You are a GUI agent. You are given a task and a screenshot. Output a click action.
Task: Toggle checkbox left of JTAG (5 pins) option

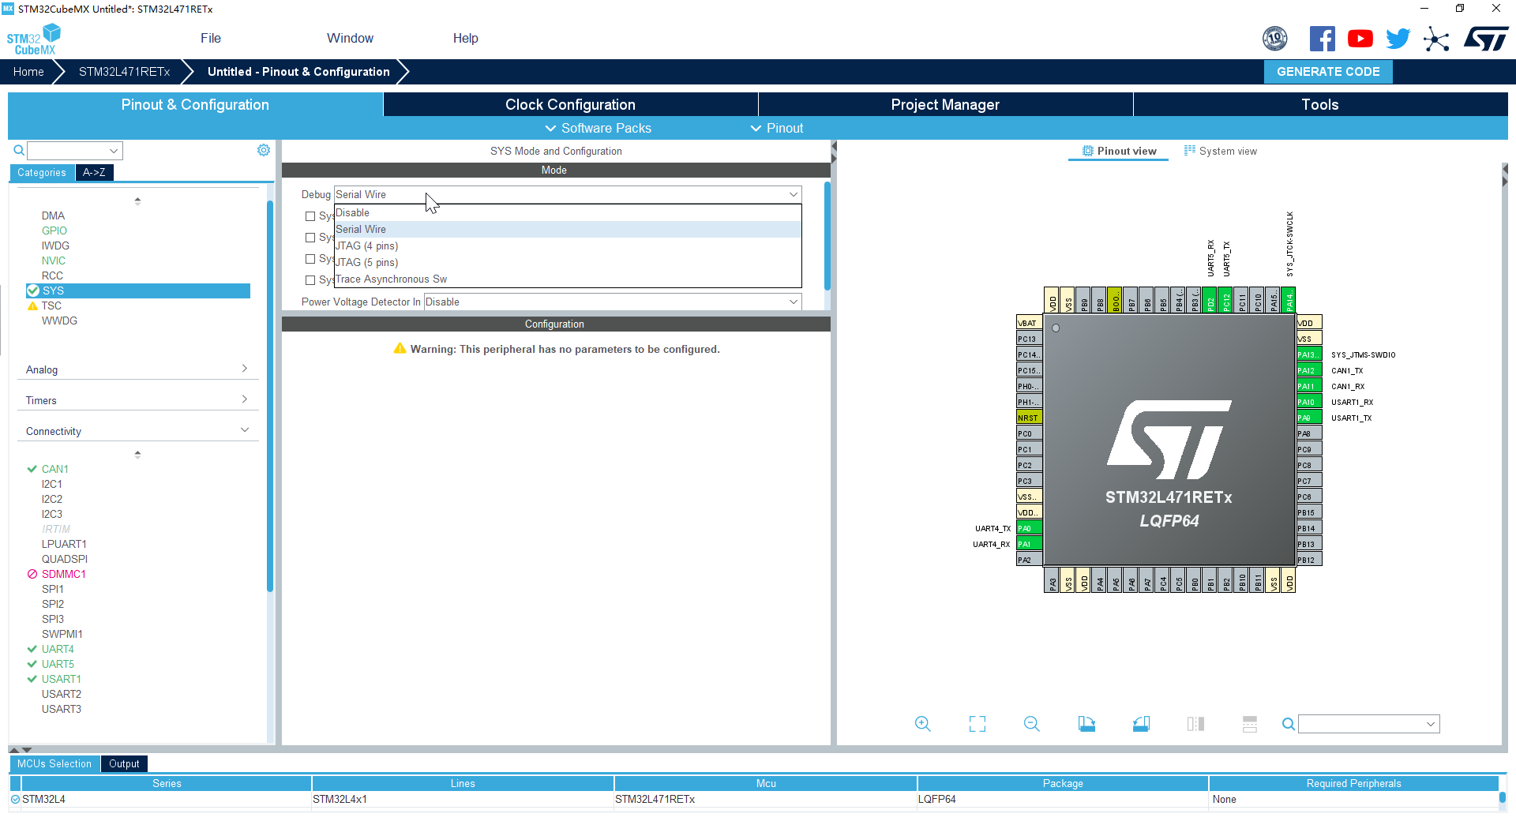coord(310,259)
